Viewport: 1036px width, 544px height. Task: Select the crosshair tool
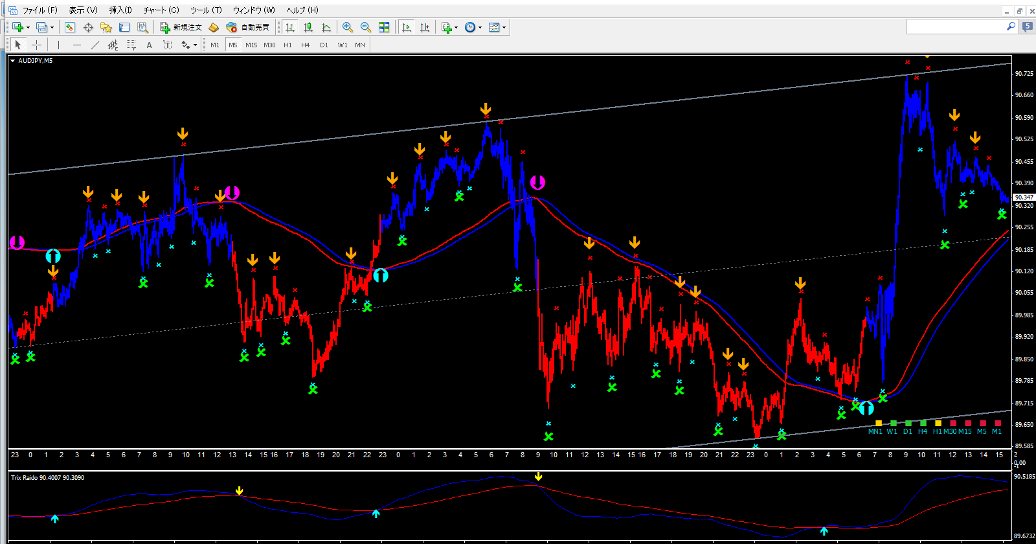(x=37, y=45)
